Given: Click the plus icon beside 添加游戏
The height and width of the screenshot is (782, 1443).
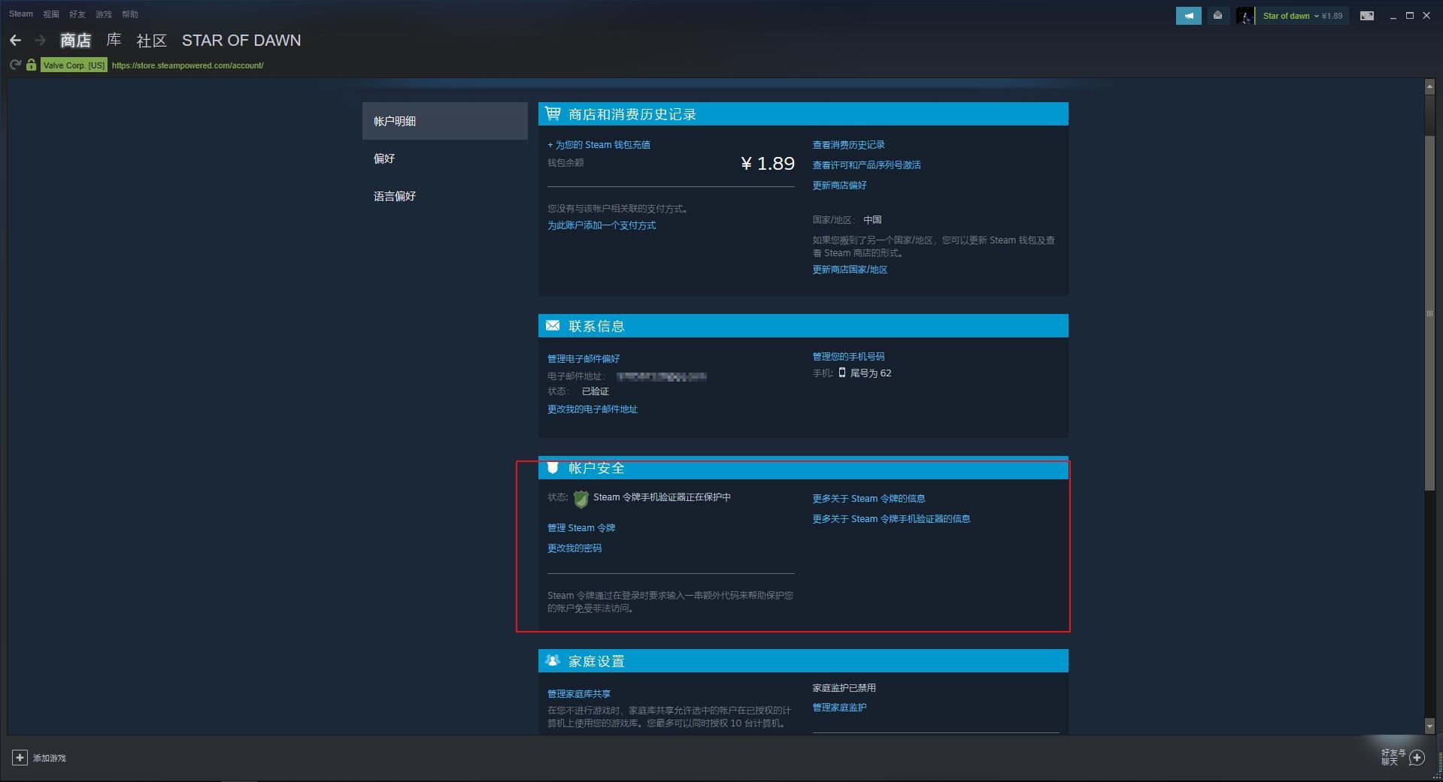Looking at the screenshot, I should coord(20,757).
